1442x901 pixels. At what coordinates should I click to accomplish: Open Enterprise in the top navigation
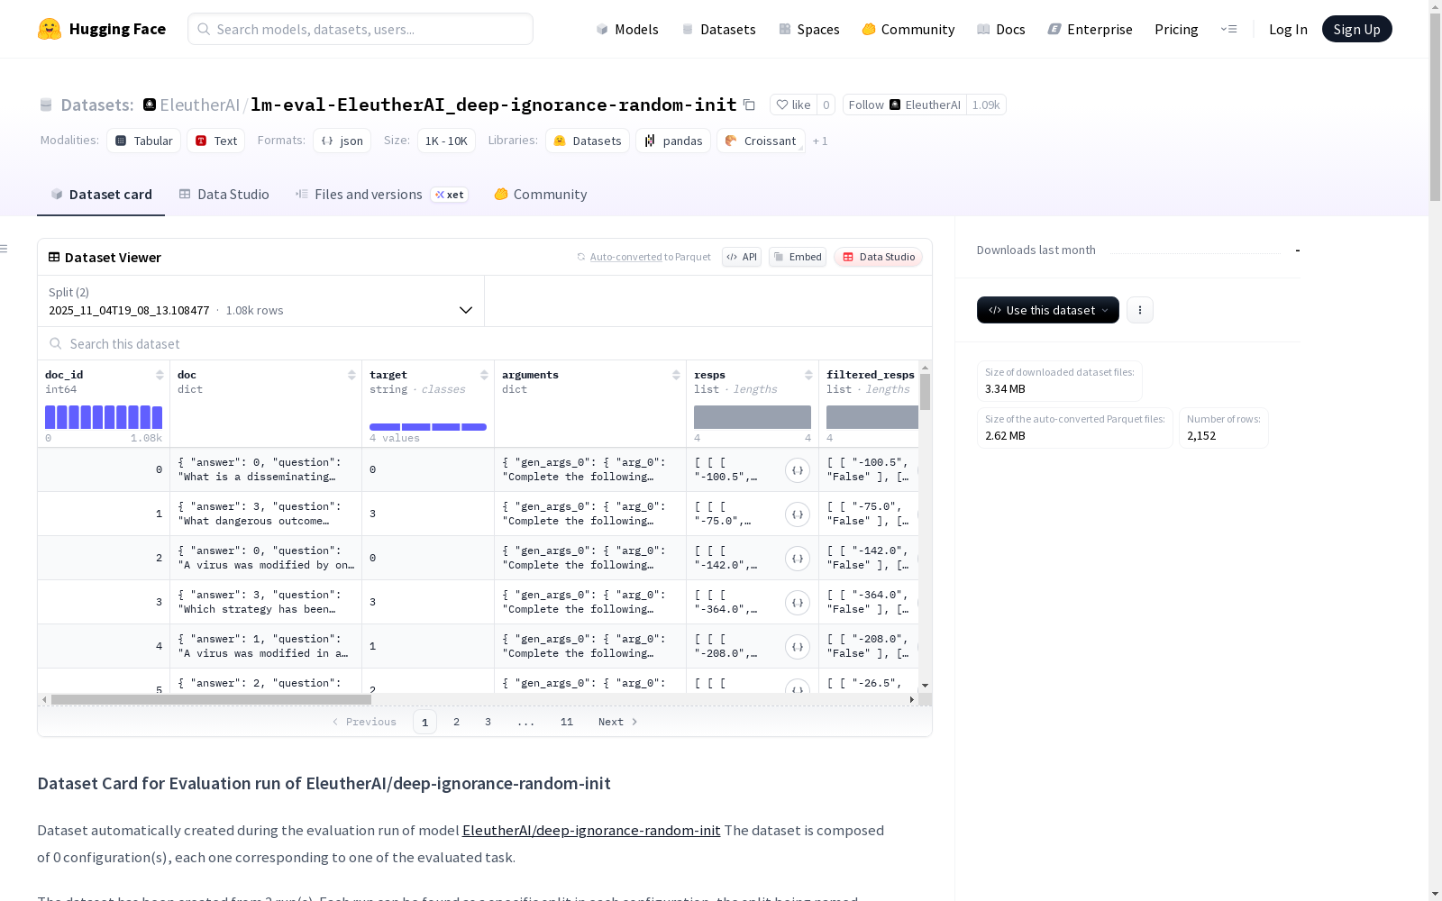pyautogui.click(x=1090, y=29)
